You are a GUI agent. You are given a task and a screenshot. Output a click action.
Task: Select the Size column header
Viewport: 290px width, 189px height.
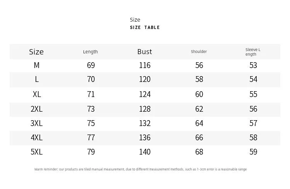click(36, 52)
